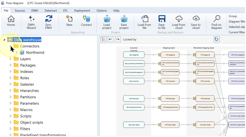The height and width of the screenshot is (137, 246).
Task: Refresh the Locked by status
Action: pyautogui.click(x=216, y=39)
